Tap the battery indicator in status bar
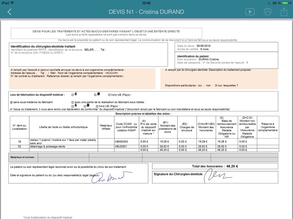This screenshot has height=219, width=293. click(285, 3)
